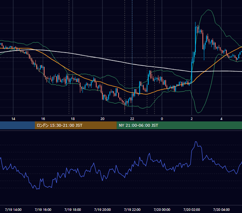
Task: Click the 0 hour label on price chart axis
Action: [x=162, y=119]
